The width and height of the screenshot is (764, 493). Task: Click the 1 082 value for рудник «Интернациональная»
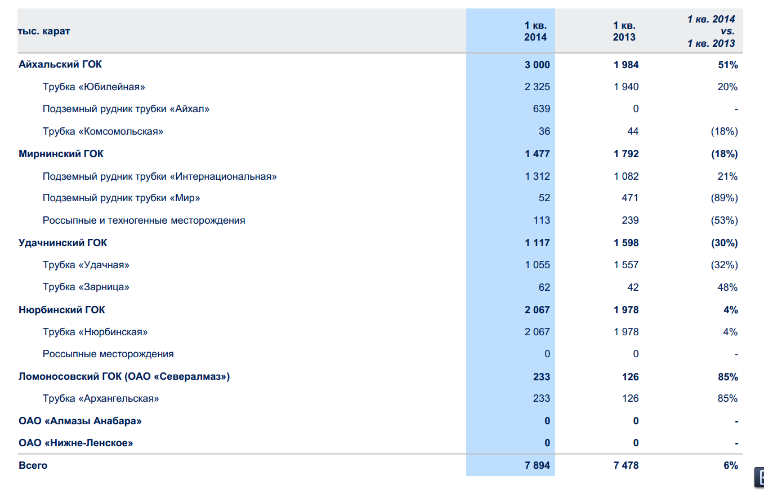(626, 176)
